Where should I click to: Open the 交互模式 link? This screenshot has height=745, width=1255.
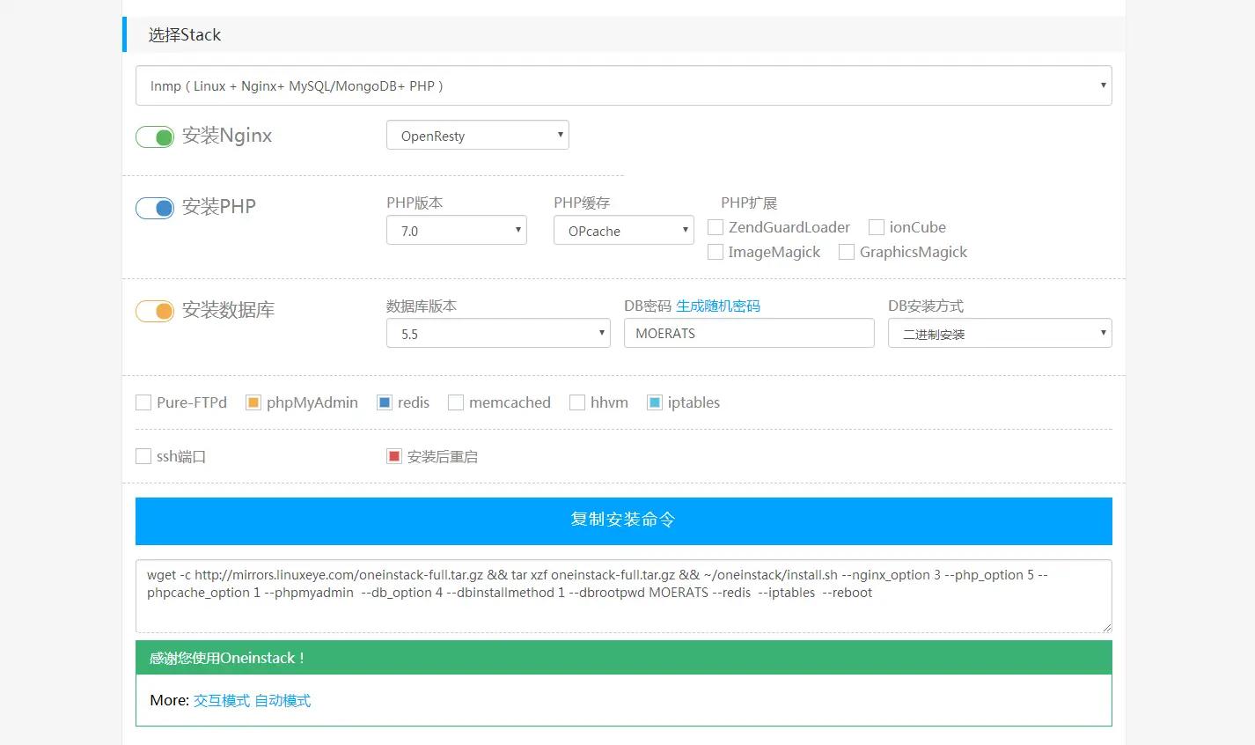222,701
